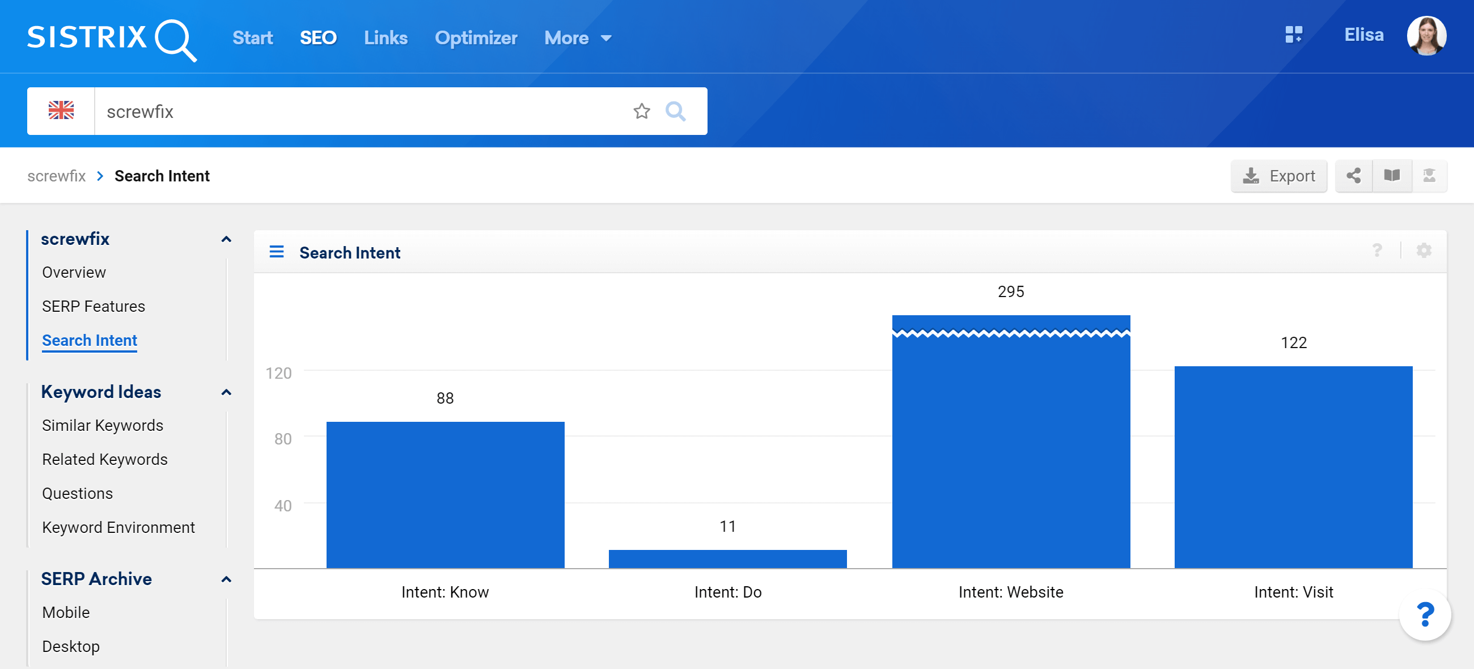Screen dimensions: 1474x669
Task: Click the 295 value label
Action: (1010, 291)
